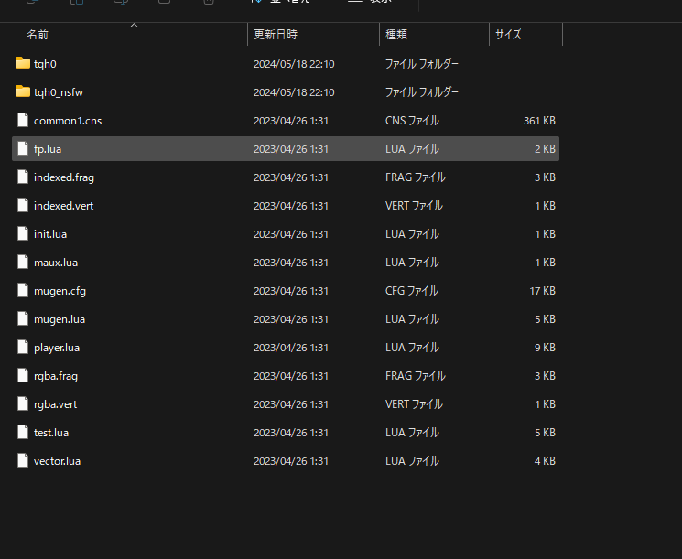This screenshot has height=559, width=682.
Task: Sort files by サイズ column header
Action: 508,35
